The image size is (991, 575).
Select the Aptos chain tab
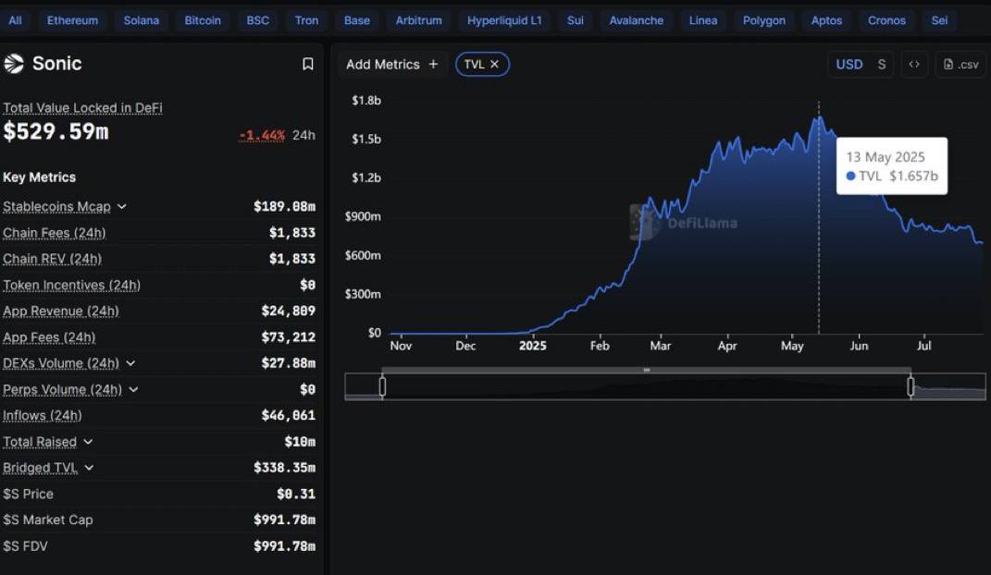coord(826,20)
